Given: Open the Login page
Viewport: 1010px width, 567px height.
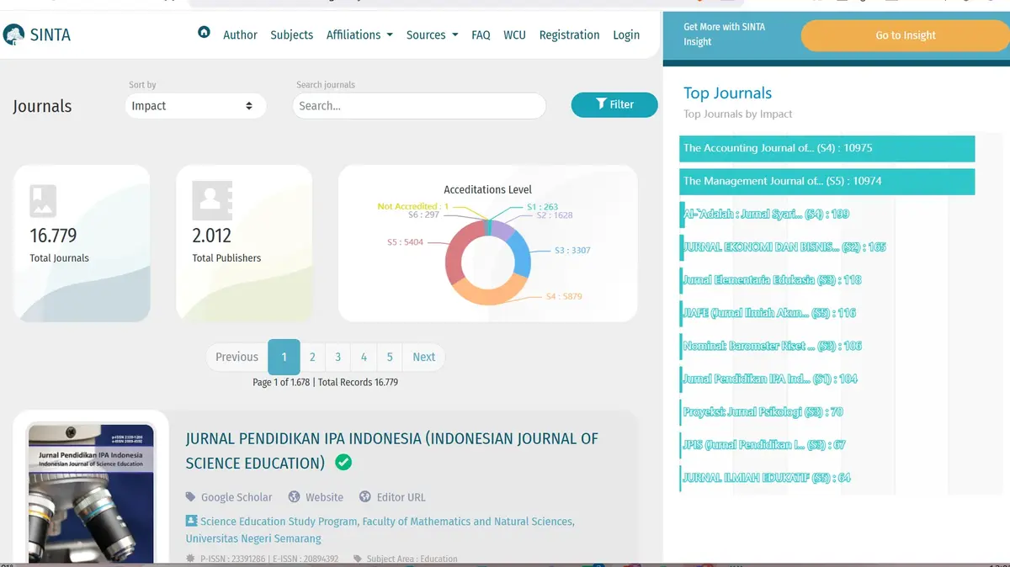Looking at the screenshot, I should tap(626, 34).
